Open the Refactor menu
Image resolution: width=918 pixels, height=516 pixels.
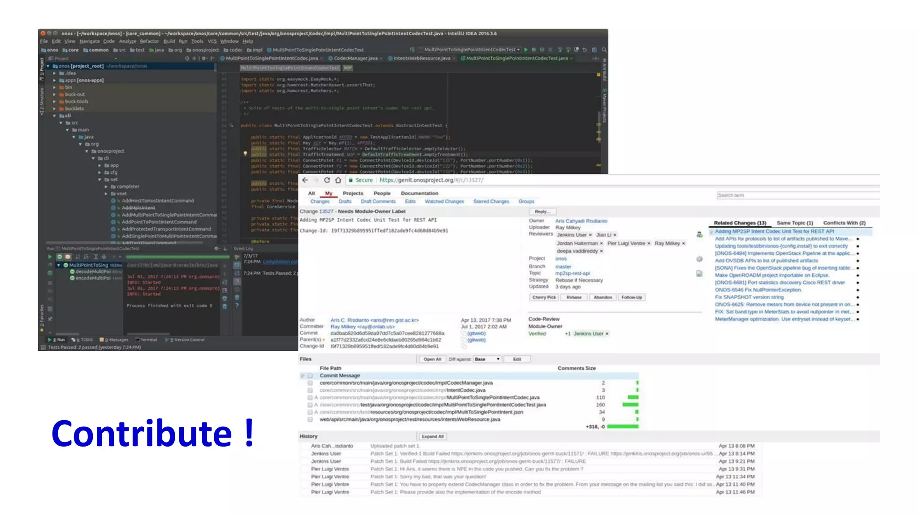tap(149, 41)
